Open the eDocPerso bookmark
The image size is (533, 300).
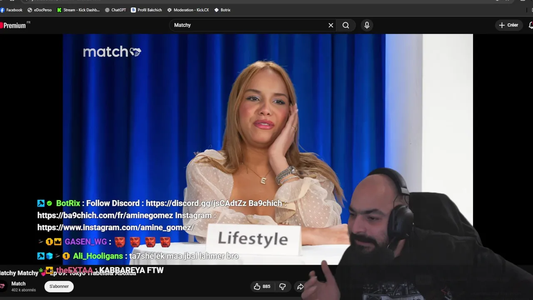coord(40,10)
